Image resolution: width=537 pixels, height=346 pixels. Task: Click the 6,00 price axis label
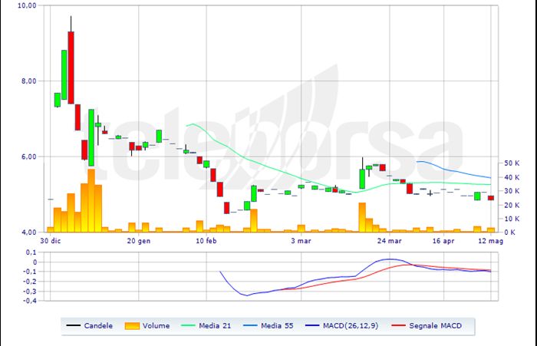pyautogui.click(x=29, y=157)
